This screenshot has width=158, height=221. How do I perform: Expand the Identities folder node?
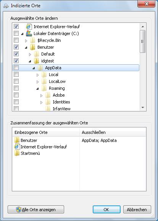(41, 102)
